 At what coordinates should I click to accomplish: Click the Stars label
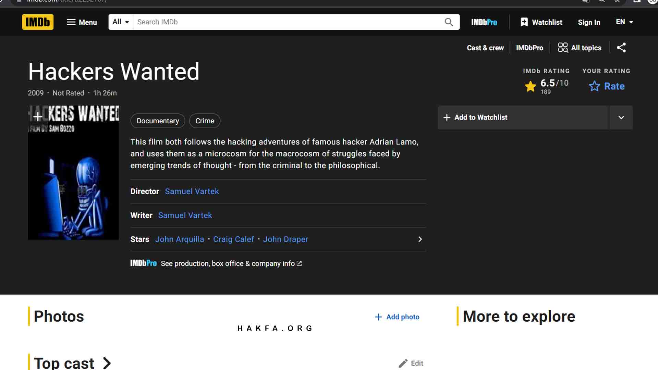tap(140, 239)
